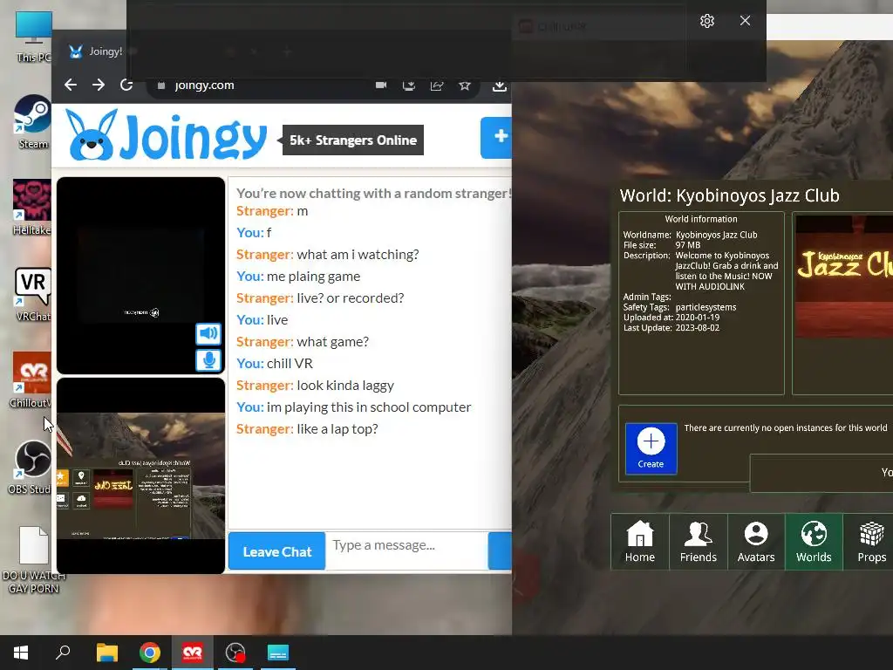
Task: Open the Steam desktop shortcut
Action: click(x=32, y=121)
